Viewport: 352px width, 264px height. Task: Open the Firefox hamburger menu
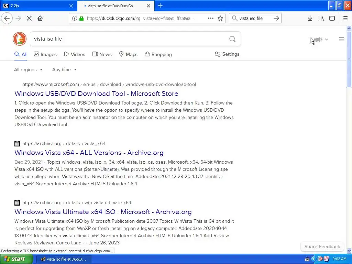pos(345,18)
